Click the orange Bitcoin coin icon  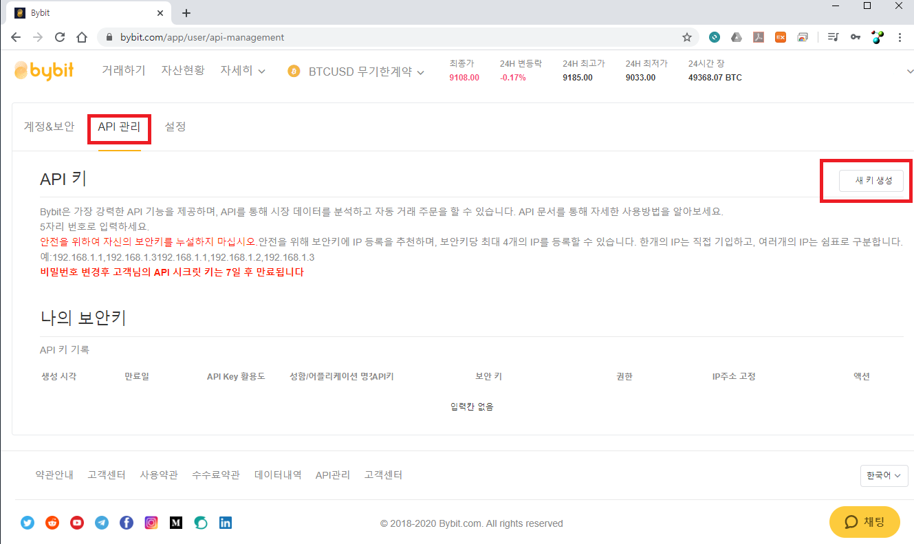click(x=294, y=72)
